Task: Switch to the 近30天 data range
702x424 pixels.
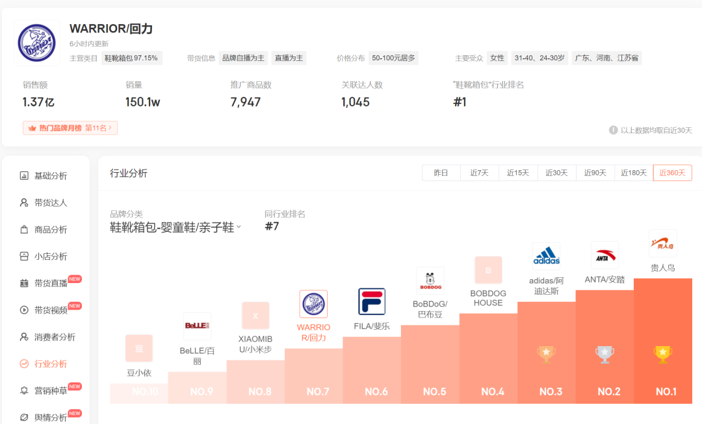Action: [556, 173]
